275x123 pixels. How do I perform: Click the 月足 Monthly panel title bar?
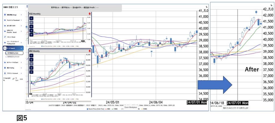(x=60, y=14)
